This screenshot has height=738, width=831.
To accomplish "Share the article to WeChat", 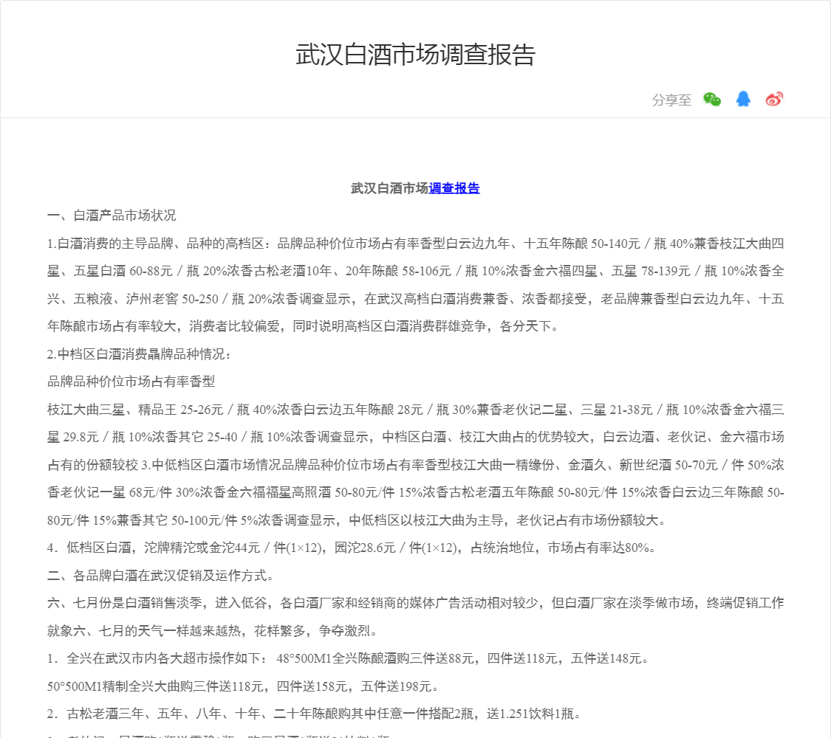I will pos(712,99).
